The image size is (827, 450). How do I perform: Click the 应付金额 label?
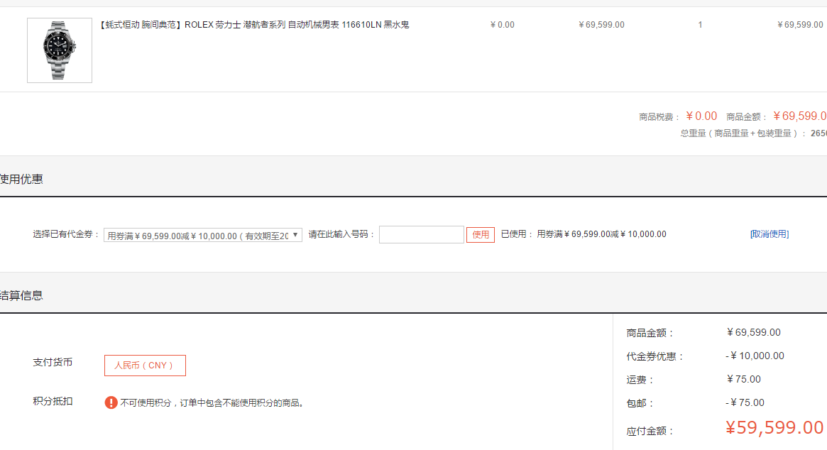point(650,431)
